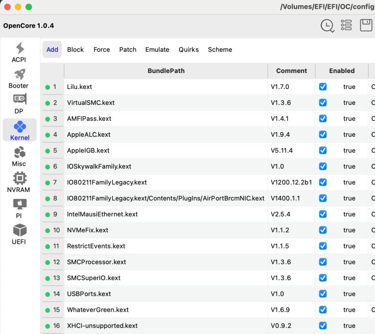Click the list options toolbar icon

pyautogui.click(x=346, y=25)
